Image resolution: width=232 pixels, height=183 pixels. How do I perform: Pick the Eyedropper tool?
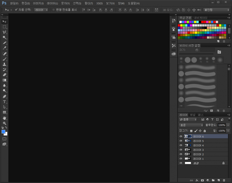4,48
